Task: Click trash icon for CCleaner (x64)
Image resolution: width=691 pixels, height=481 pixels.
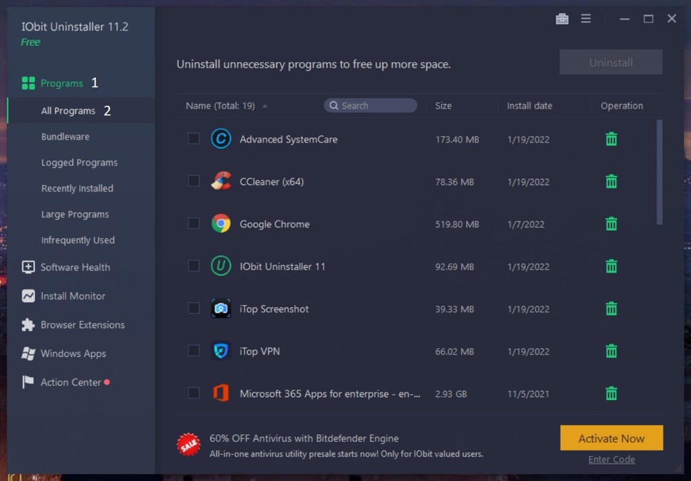Action: coord(611,181)
